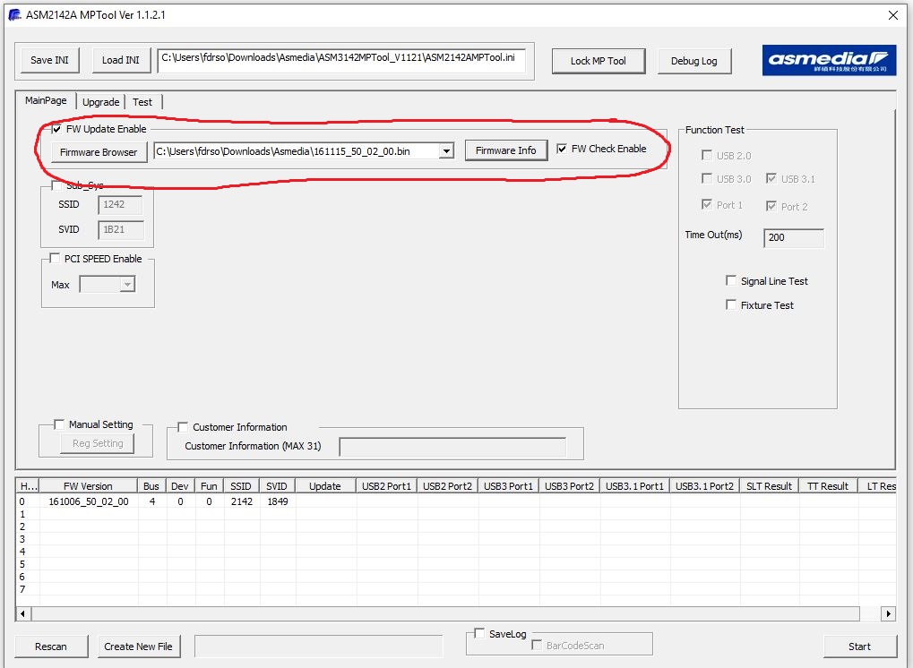Click Lock MP Tool button
The height and width of the screenshot is (668, 913).
(x=598, y=61)
